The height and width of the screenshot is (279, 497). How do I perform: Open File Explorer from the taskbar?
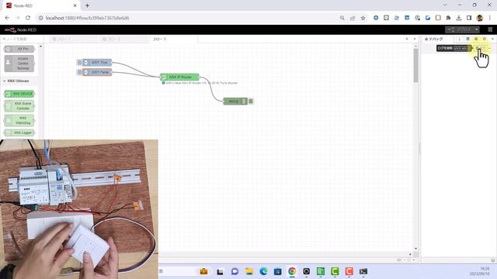tap(249, 271)
